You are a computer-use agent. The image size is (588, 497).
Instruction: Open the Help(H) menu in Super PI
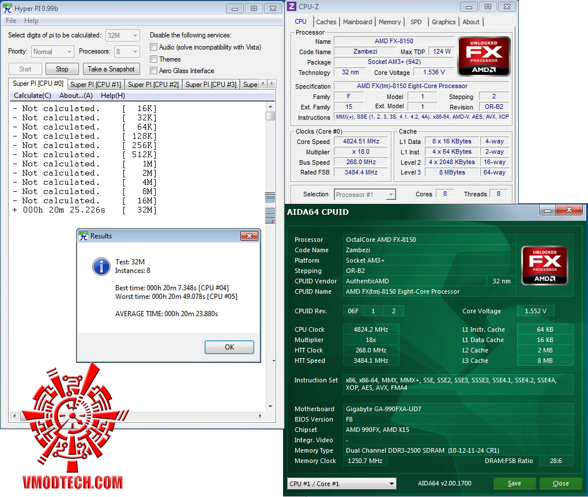112,96
